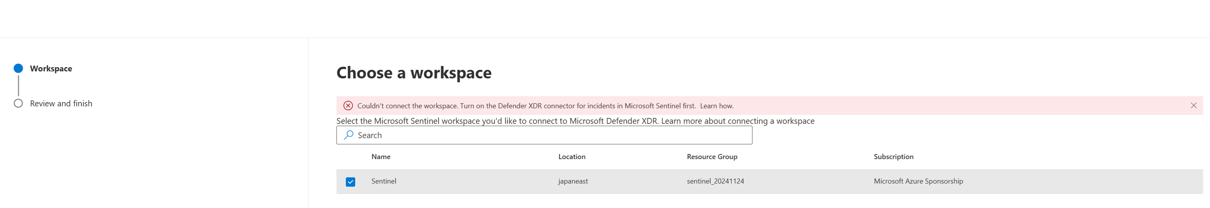Sort by the Subscription column header
Image resolution: width=1210 pixels, height=208 pixels.
coord(893,156)
